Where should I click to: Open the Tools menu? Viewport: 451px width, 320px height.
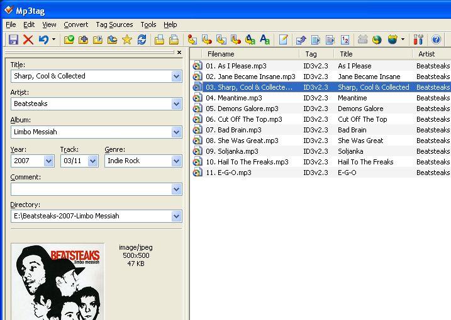click(x=148, y=24)
